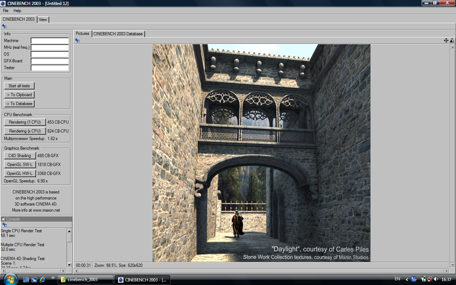456x285 pixels.
Task: Focus the Tester input field
Action: 50,68
